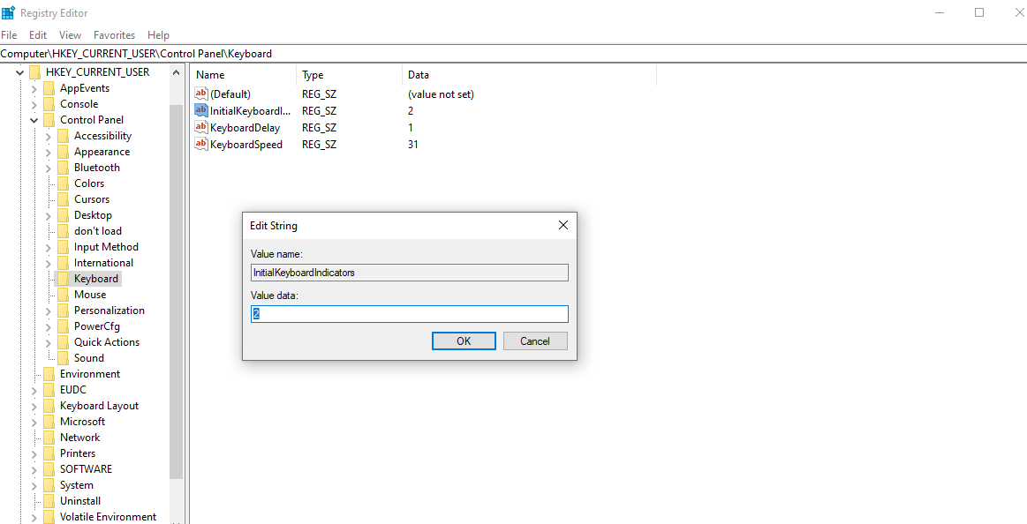
Task: Click the Value name field in dialog
Action: 410,273
